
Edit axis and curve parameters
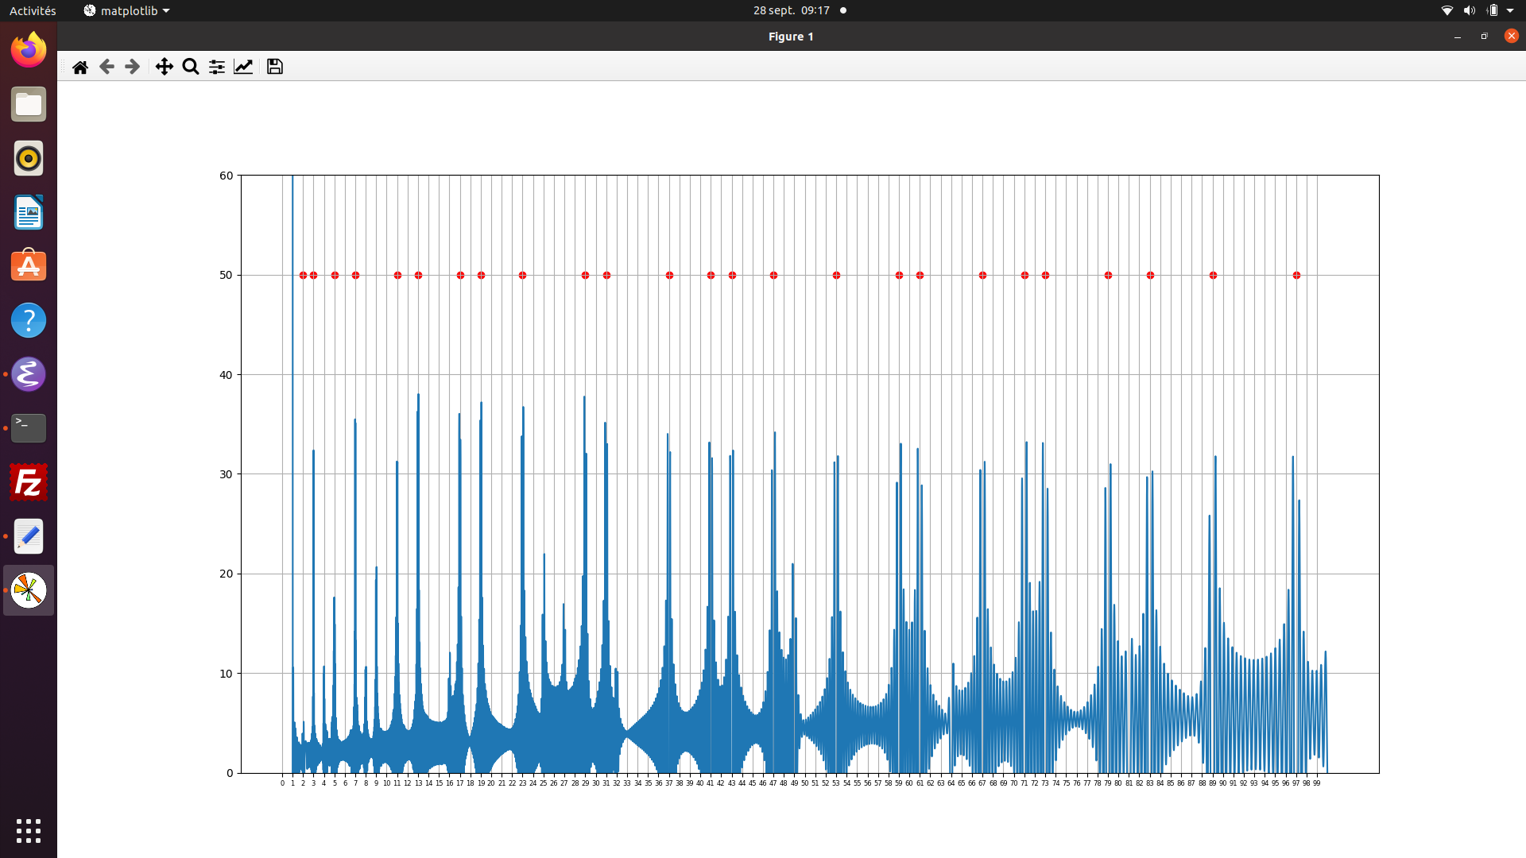(x=243, y=67)
